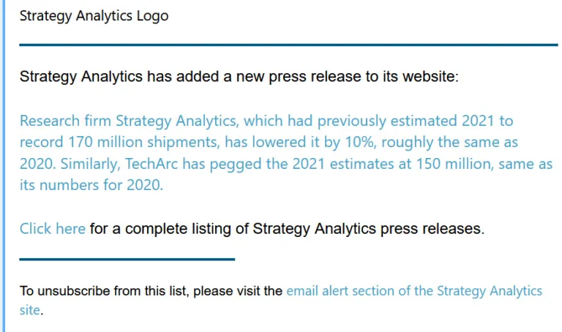Click the light blue vertical bar at left

point(4,166)
